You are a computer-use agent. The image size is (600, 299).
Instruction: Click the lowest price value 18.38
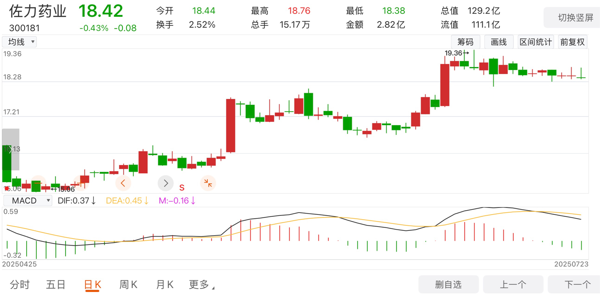(x=394, y=11)
